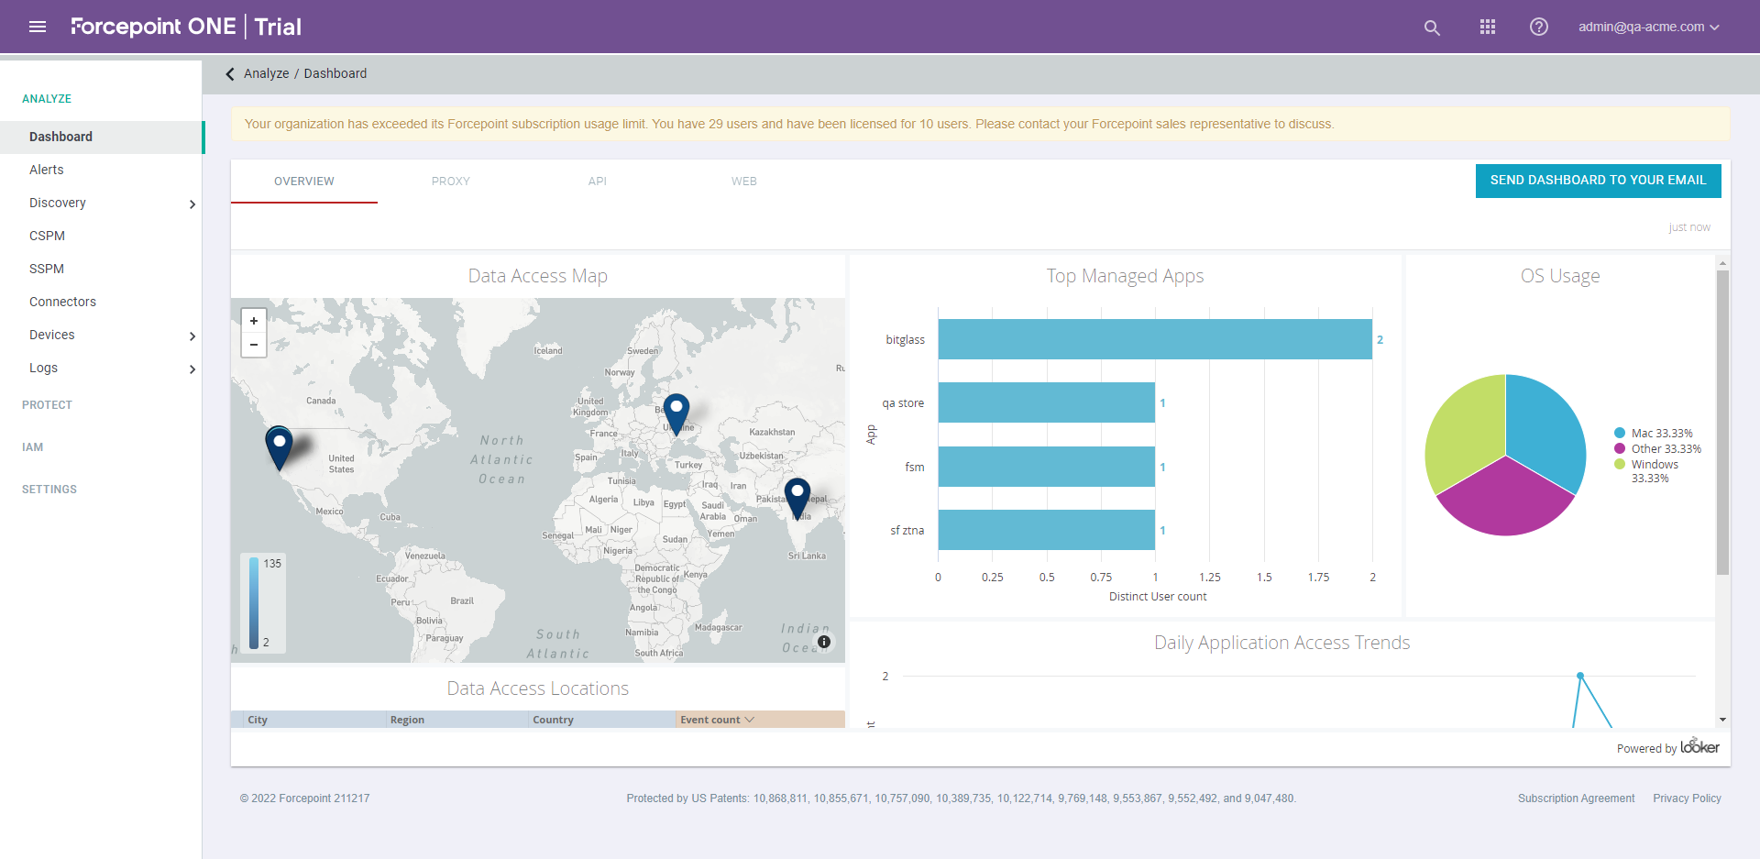Zoom in on the Data Access Map
This screenshot has width=1760, height=859.
coord(254,320)
